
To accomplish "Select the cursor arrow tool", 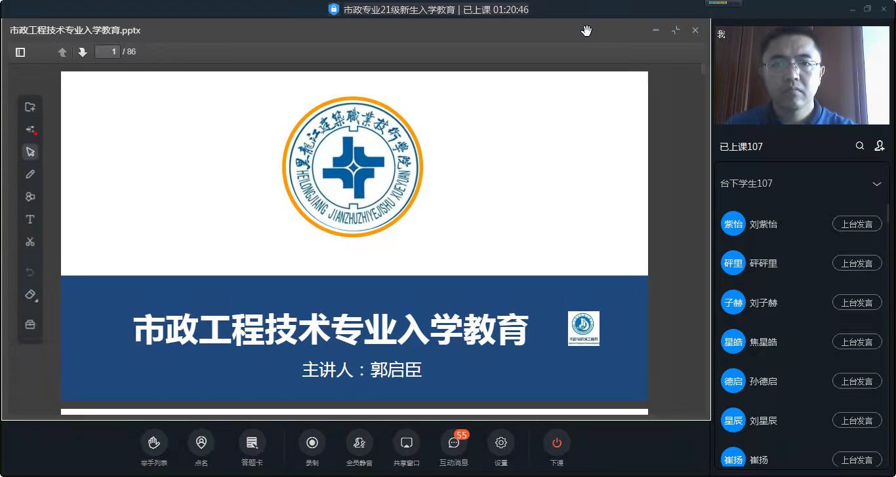I will 30,152.
